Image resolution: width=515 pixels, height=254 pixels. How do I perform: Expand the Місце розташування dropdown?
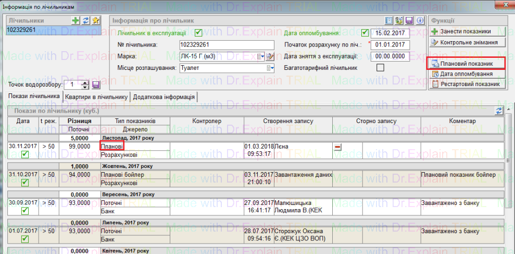pos(270,68)
